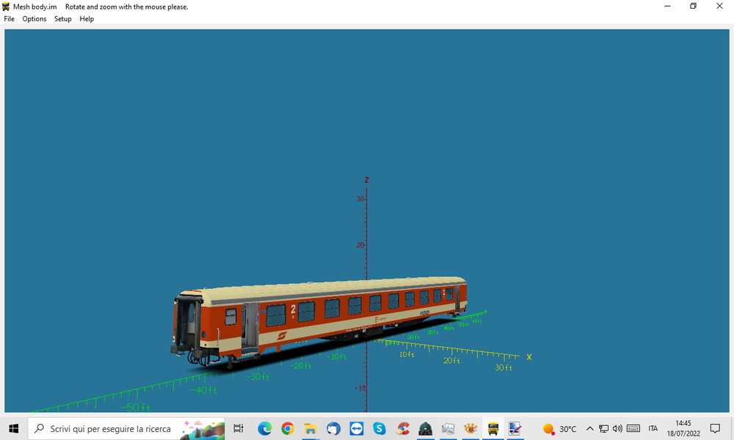Open Thunderbird from the taskbar
Viewport: 734px width, 440px height.
point(333,428)
